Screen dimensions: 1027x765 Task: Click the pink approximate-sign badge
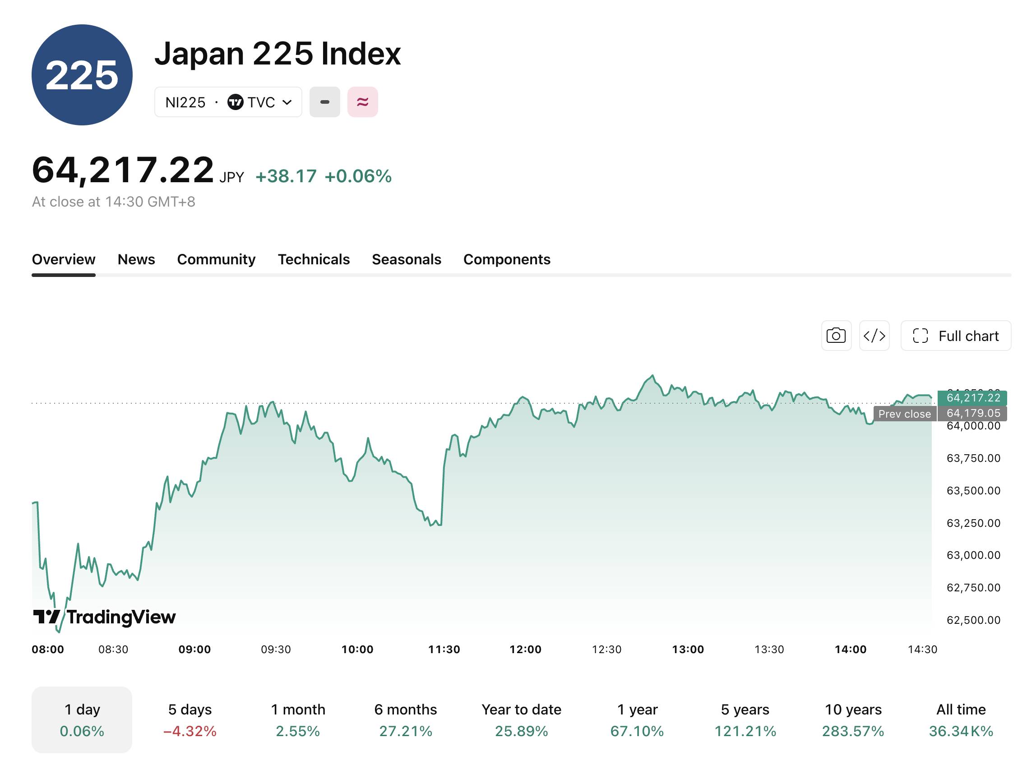tap(363, 102)
